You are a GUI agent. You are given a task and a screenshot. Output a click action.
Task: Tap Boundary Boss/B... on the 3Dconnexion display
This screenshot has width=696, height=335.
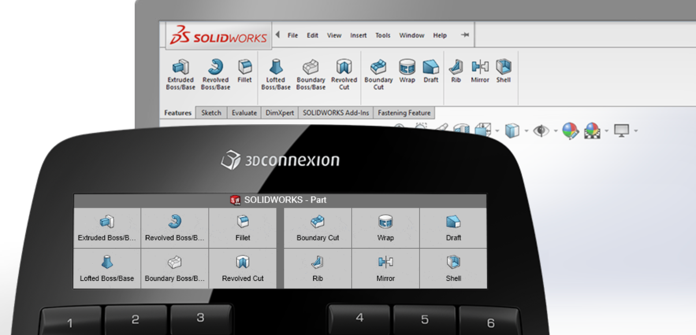click(x=175, y=269)
